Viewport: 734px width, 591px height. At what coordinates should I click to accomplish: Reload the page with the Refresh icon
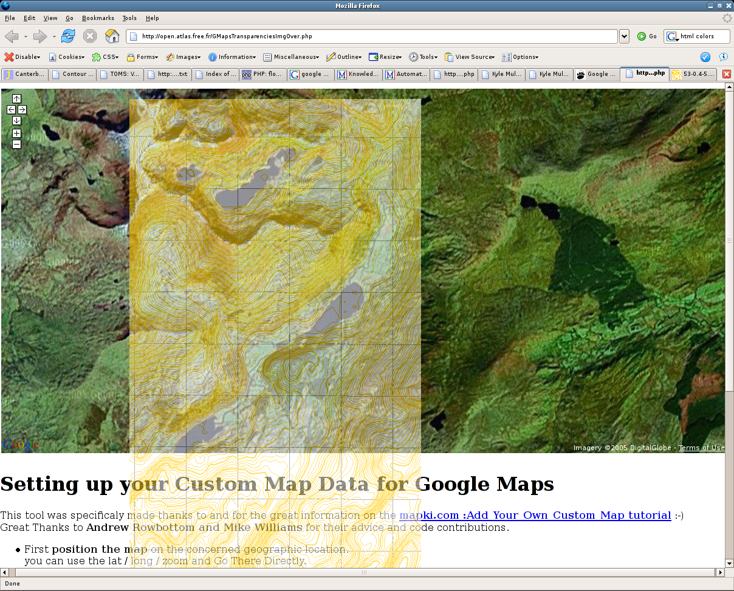(x=68, y=36)
